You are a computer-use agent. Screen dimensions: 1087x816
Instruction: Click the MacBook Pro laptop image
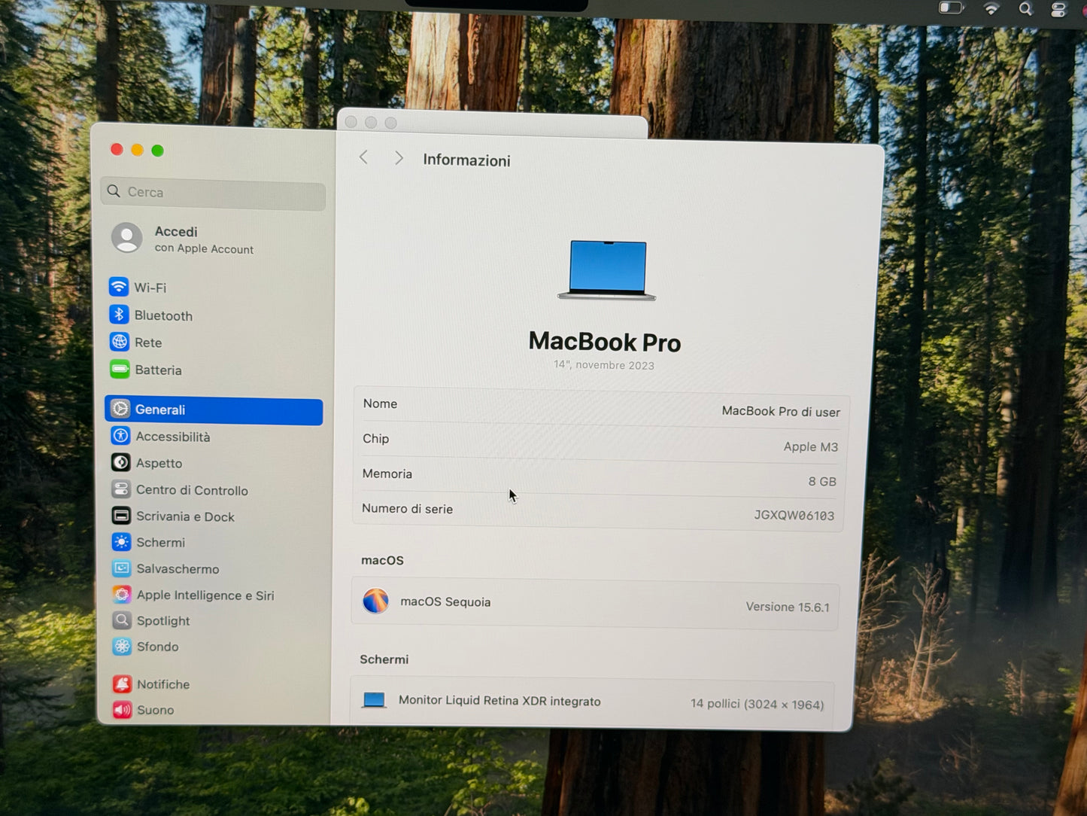(x=607, y=270)
